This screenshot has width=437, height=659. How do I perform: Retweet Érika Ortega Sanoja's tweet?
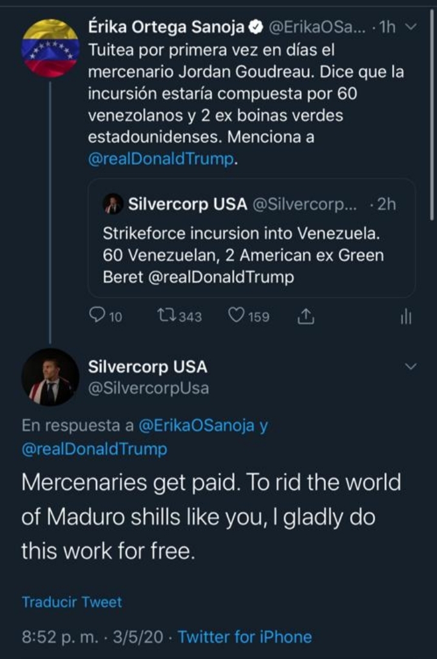165,316
